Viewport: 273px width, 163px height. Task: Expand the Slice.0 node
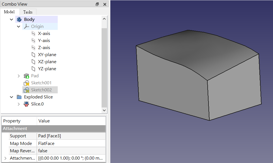click(19, 104)
